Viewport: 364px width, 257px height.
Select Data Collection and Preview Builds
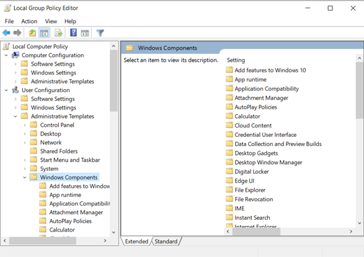278,144
